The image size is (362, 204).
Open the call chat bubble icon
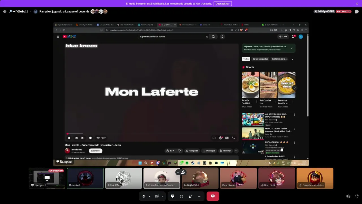click(357, 12)
